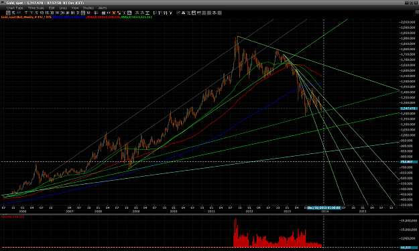419x251 pixels.
Task: Choose the 30-minute timeframe button
Action: coord(52,13)
